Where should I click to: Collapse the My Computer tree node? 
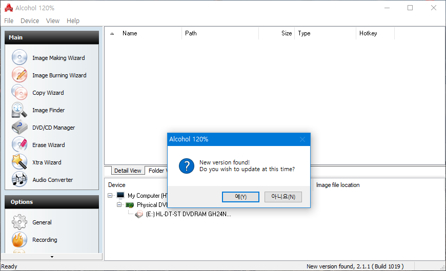(110, 195)
